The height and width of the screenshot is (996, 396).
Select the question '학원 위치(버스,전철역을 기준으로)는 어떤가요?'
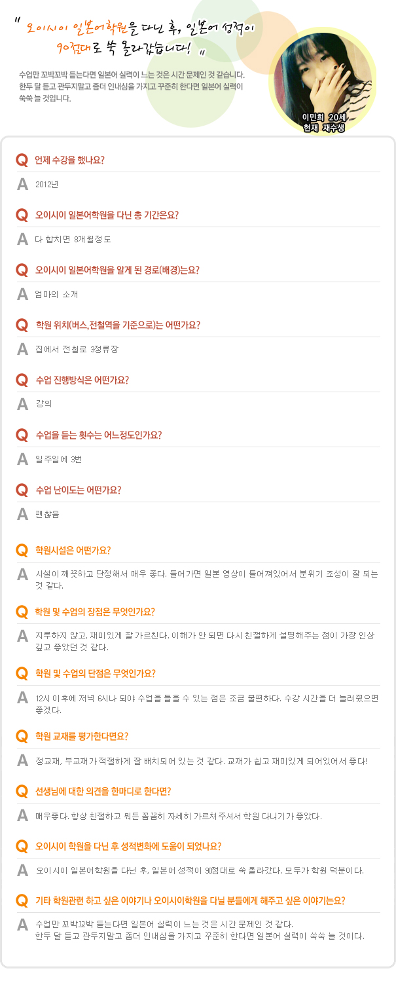tap(118, 325)
